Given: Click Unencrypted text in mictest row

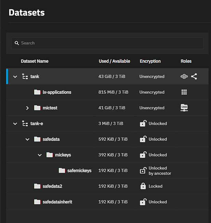Looking at the screenshot, I should (x=152, y=108).
